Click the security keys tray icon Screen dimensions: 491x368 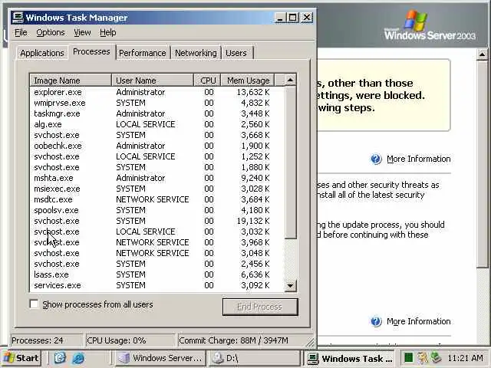pyautogui.click(x=422, y=357)
